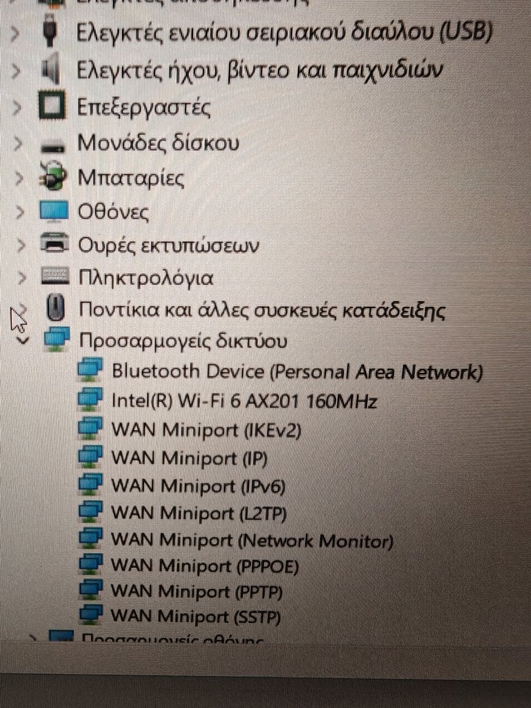This screenshot has width=531, height=708.
Task: Click the printer icon for Ουρές εκτυπώσεων
Action: coord(54,243)
